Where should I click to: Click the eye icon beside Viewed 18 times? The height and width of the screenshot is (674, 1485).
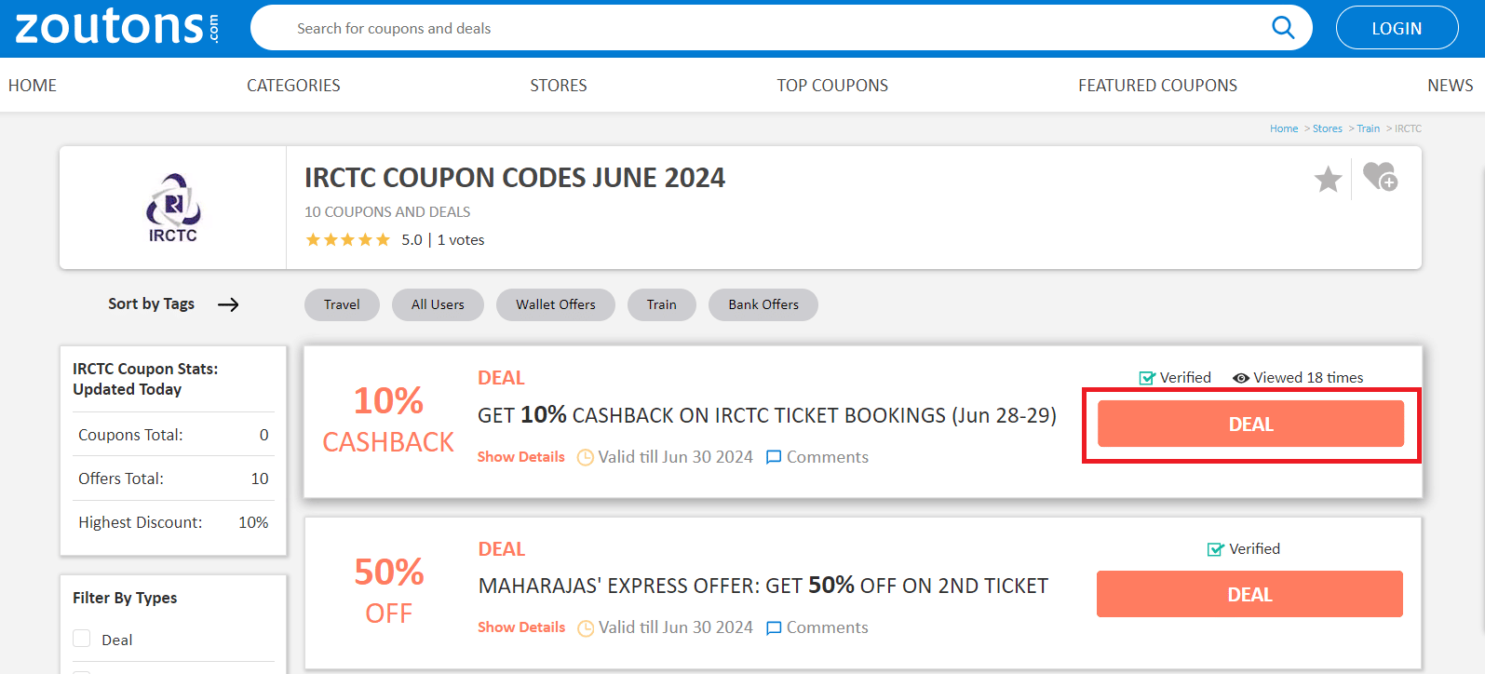coord(1241,378)
